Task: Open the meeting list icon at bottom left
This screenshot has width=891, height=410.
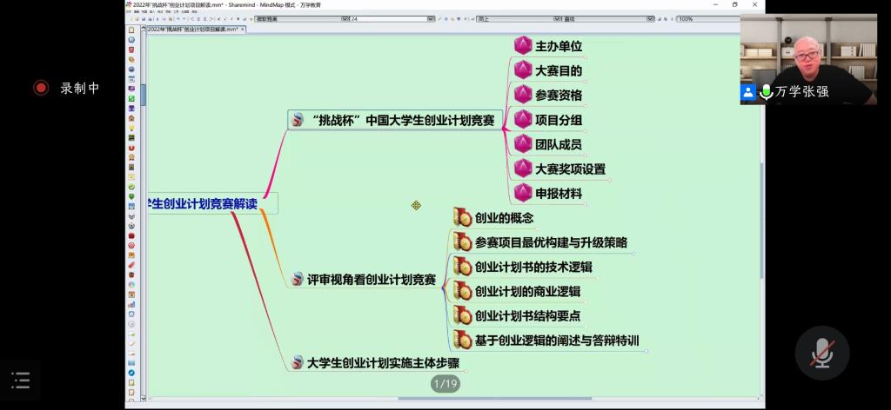Action: pyautogui.click(x=20, y=380)
